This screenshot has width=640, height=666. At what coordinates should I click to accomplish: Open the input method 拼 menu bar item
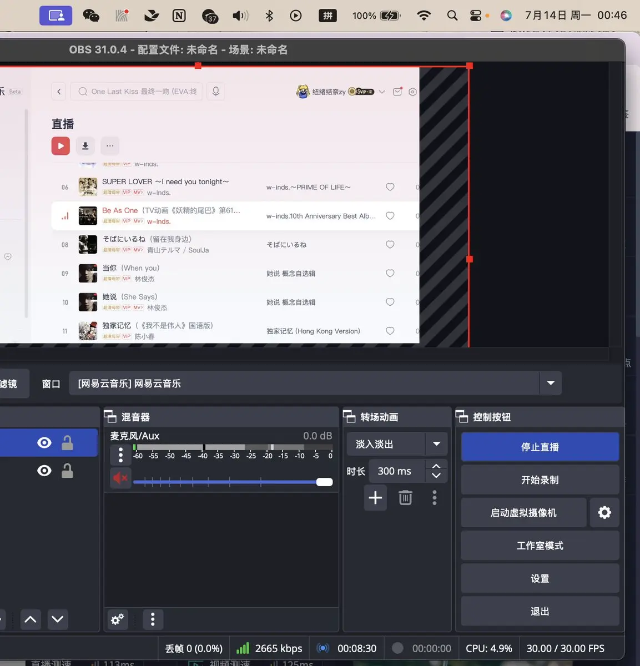coord(327,16)
